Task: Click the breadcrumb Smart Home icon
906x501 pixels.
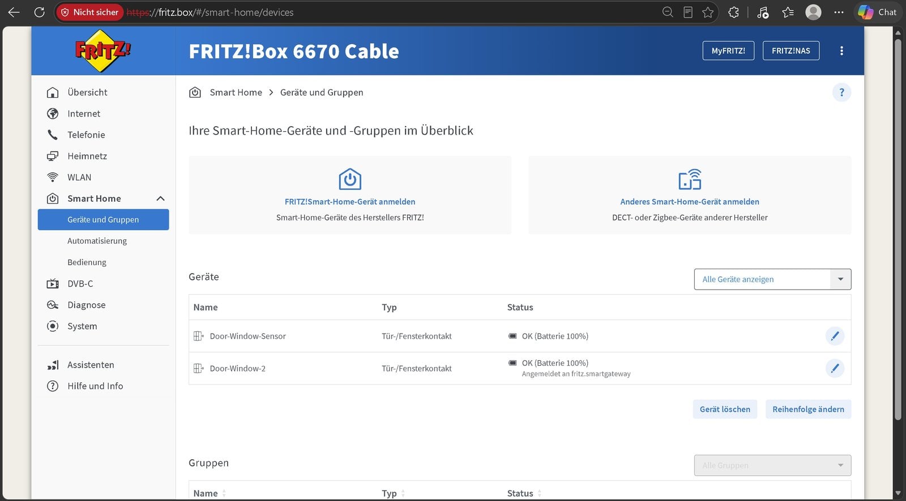Action: [x=195, y=92]
